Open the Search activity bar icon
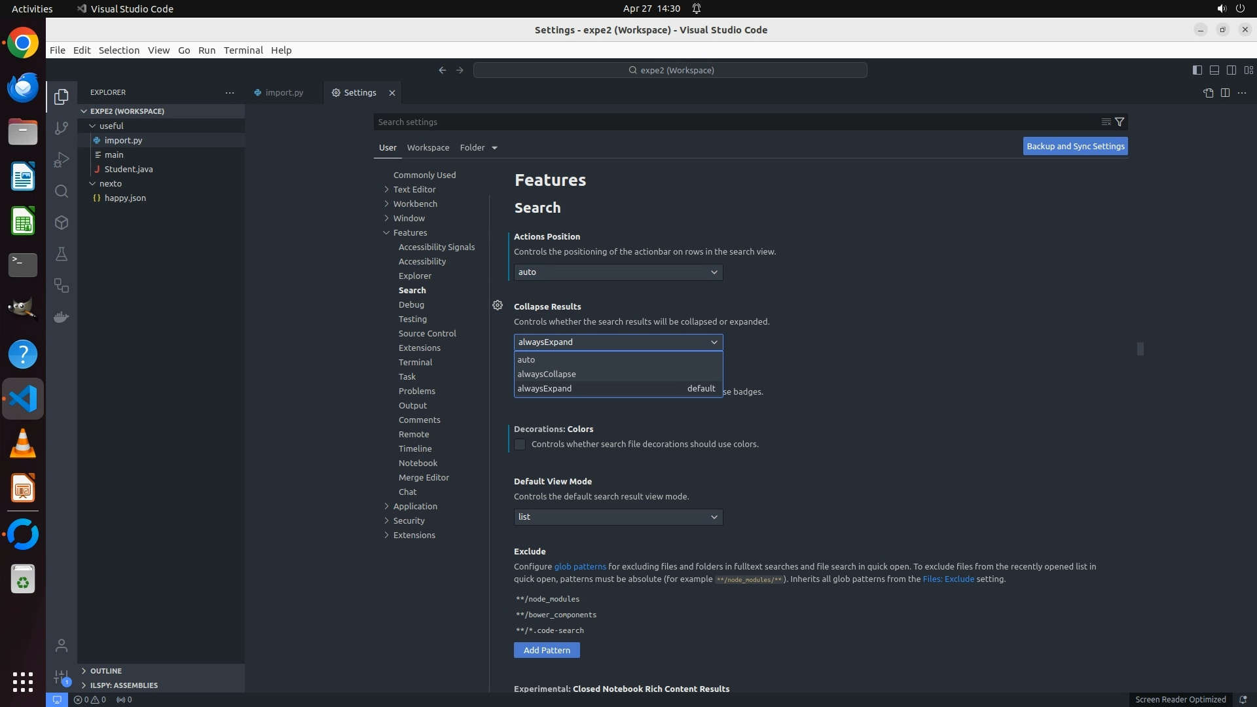1257x707 pixels. pyautogui.click(x=62, y=191)
